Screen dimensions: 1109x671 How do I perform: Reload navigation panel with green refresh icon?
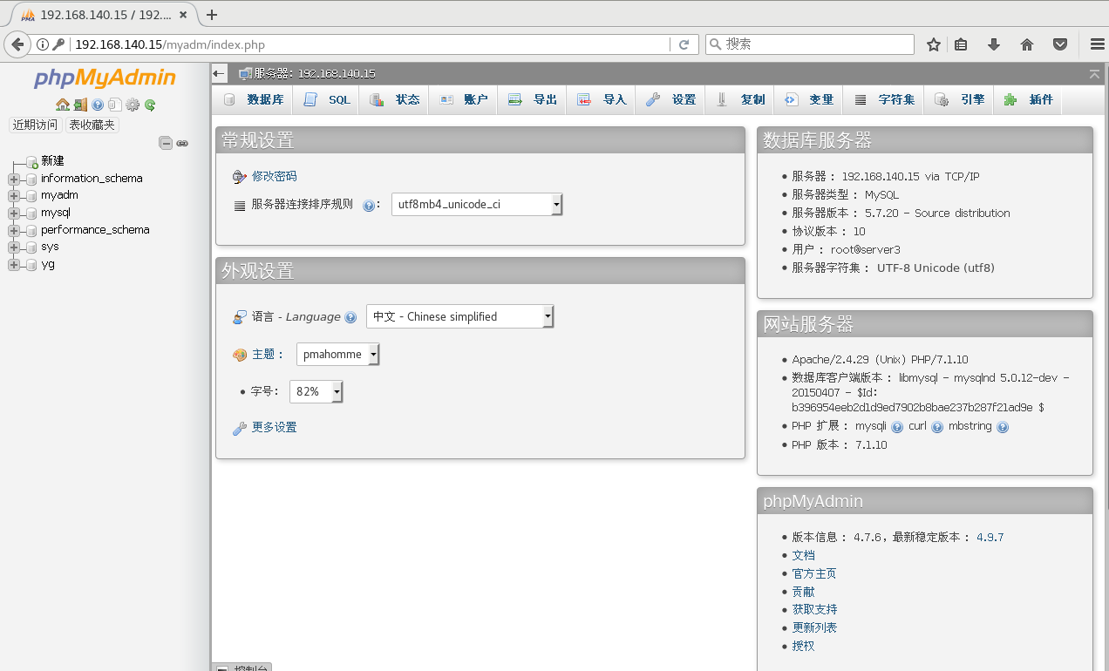(150, 105)
